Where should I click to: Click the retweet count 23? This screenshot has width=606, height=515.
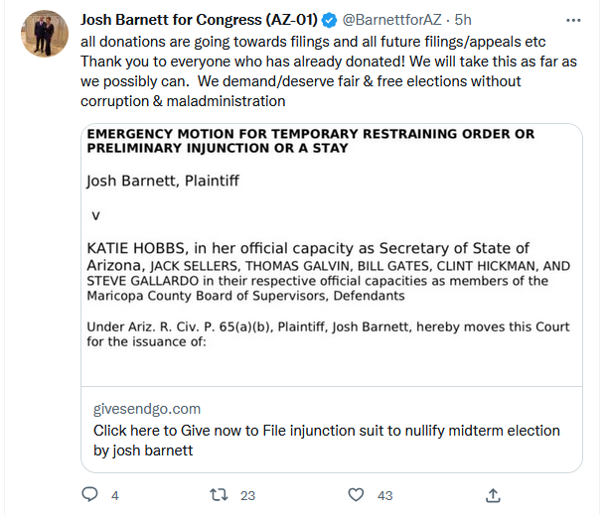[x=248, y=494]
